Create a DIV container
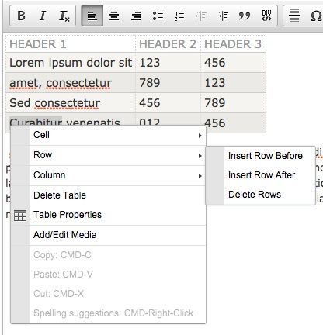The image size is (323, 335). click(x=266, y=16)
